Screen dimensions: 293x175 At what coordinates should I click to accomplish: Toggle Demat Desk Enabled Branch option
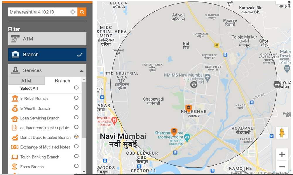[x=76, y=137]
